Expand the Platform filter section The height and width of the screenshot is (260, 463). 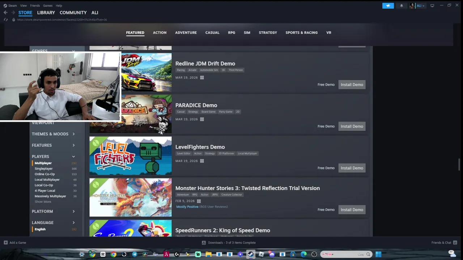[x=54, y=211]
